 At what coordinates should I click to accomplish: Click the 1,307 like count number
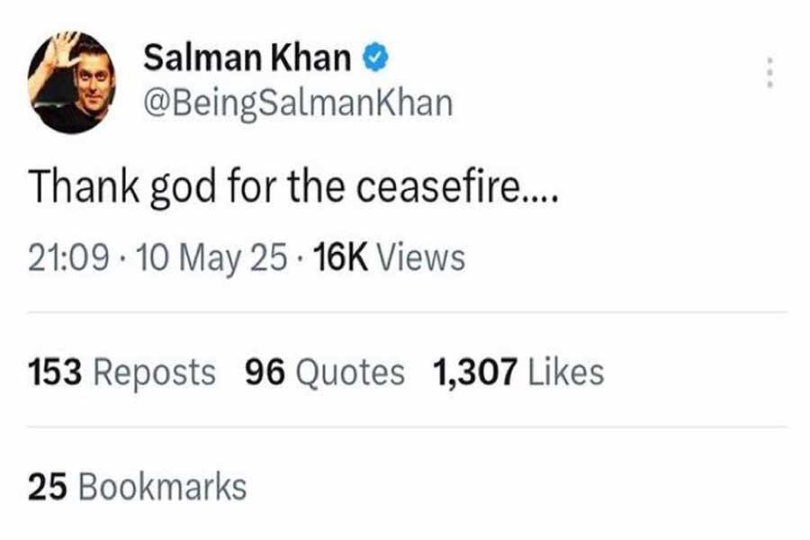[x=475, y=372]
